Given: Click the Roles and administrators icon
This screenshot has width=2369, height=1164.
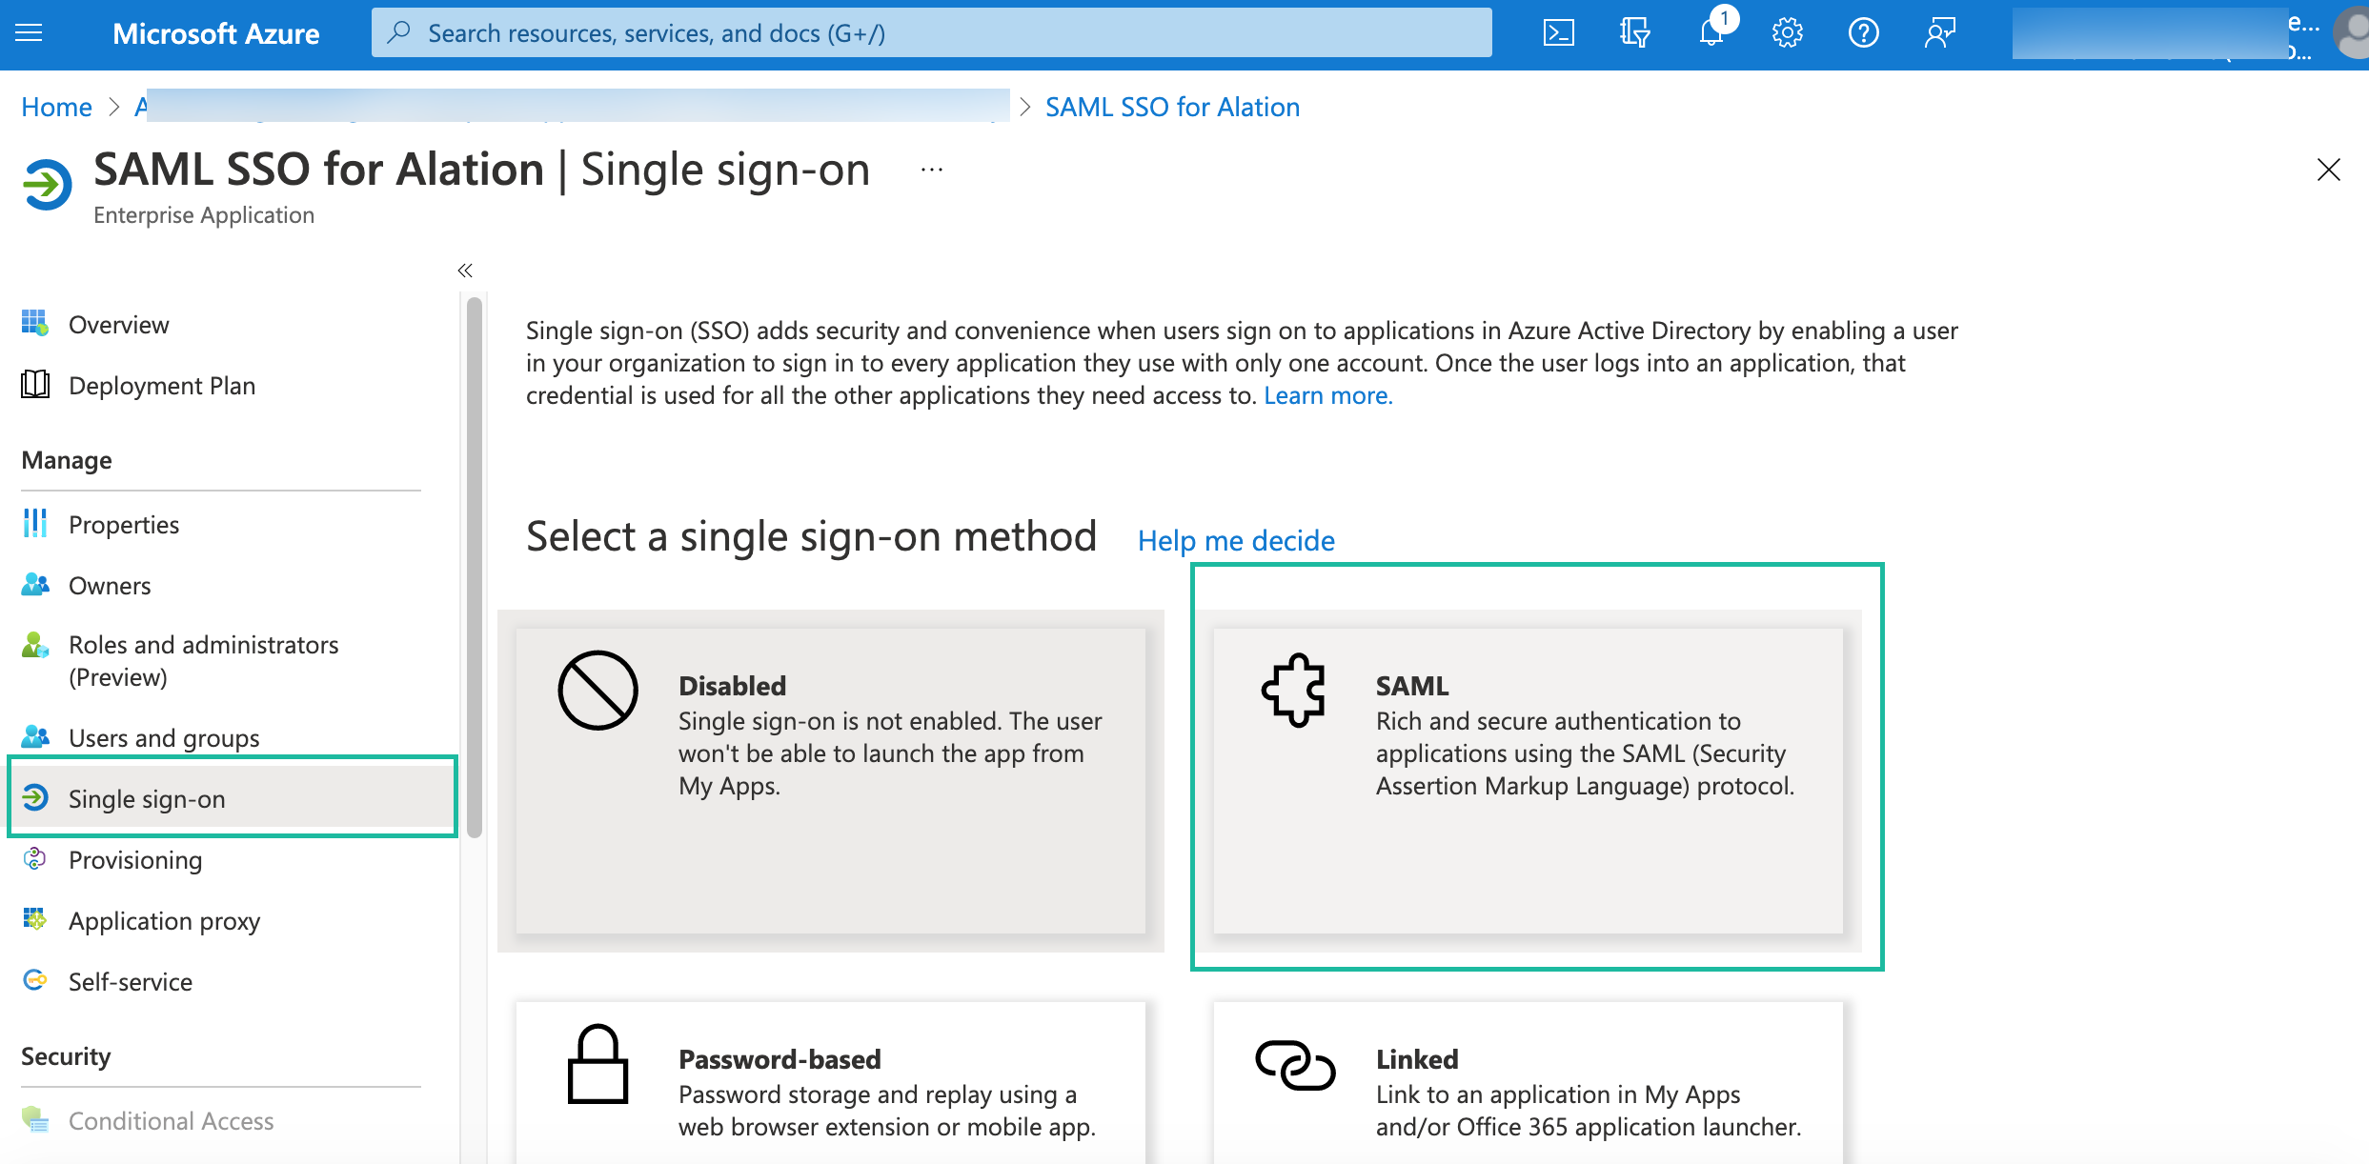Looking at the screenshot, I should [x=35, y=645].
